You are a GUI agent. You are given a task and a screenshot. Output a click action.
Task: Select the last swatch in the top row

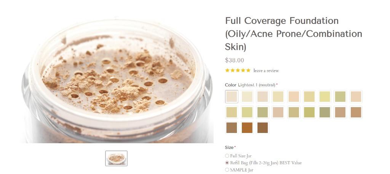pos(356,96)
